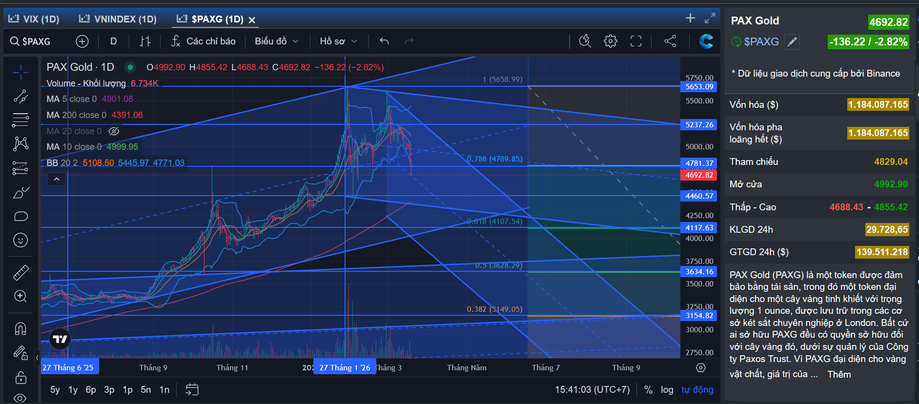This screenshot has width=919, height=404.
Task: Set time range to 5n
Action: coord(146,390)
